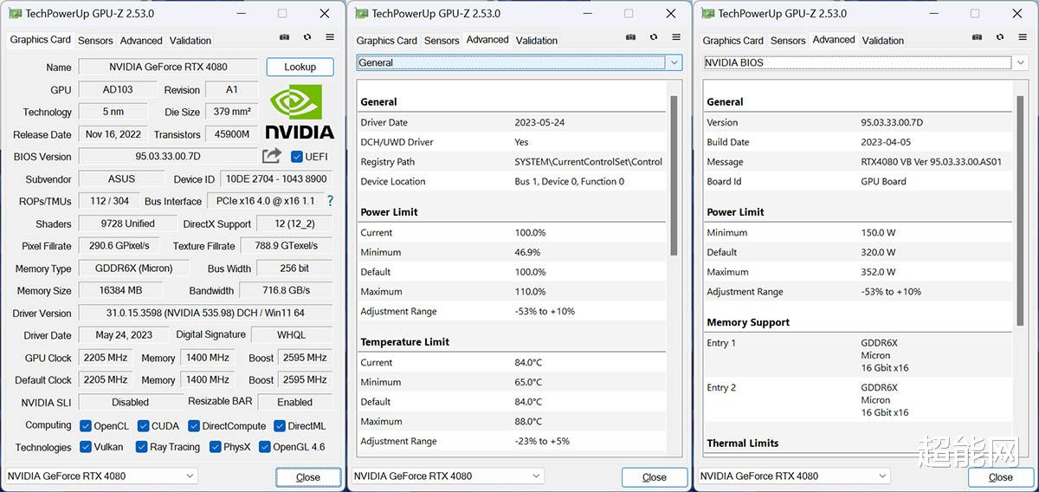The image size is (1039, 492).
Task: Switch to Graphics Card tab in middle window
Action: pyautogui.click(x=387, y=41)
